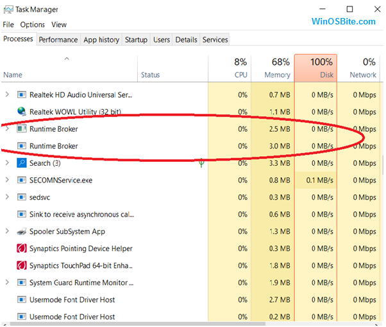386x327 pixels.
Task: Sort by the 68% Memory column header
Action: click(273, 69)
